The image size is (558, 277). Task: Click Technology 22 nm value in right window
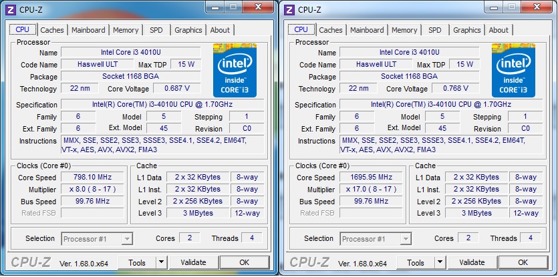point(358,88)
